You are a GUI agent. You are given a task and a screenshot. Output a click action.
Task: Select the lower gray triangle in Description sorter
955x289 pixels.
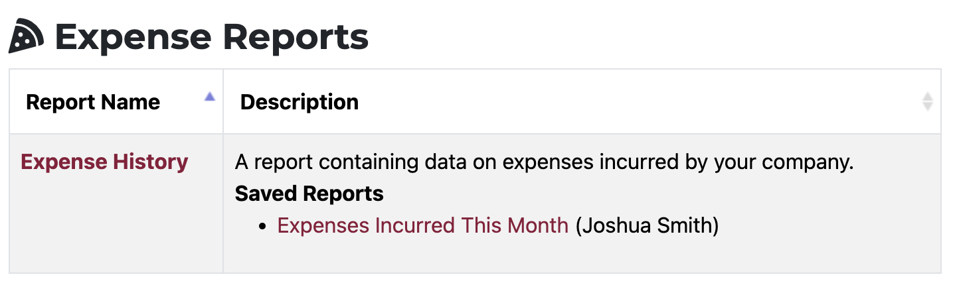point(928,107)
